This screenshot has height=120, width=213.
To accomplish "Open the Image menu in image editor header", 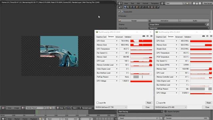I will tap(17, 108).
